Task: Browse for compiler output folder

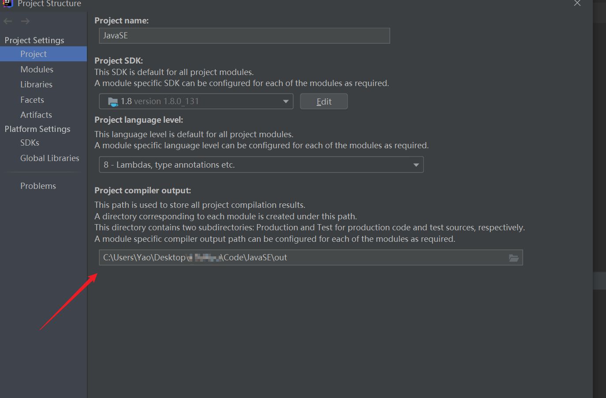Action: click(514, 258)
